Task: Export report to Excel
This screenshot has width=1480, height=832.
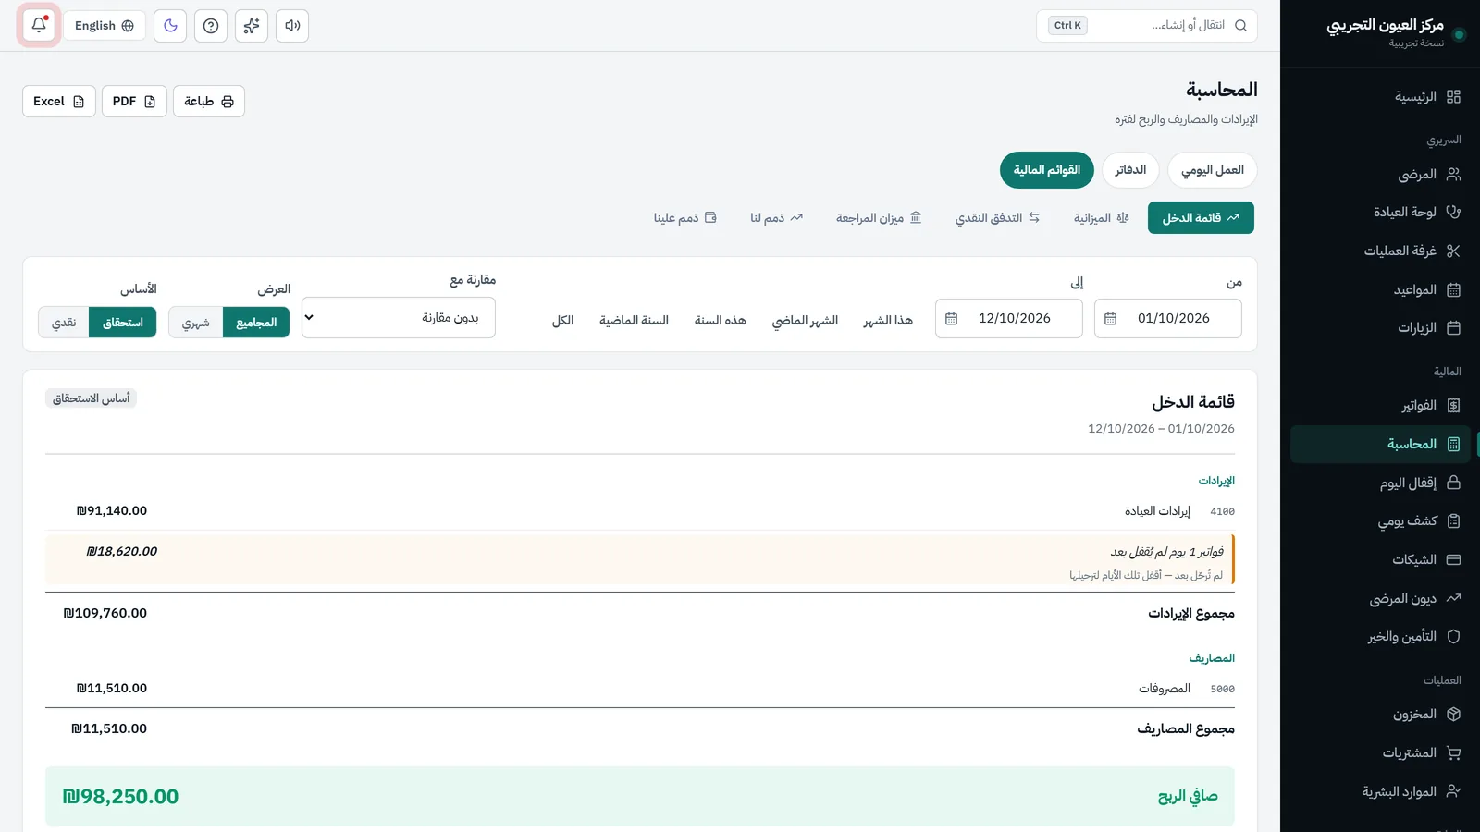Action: click(59, 102)
